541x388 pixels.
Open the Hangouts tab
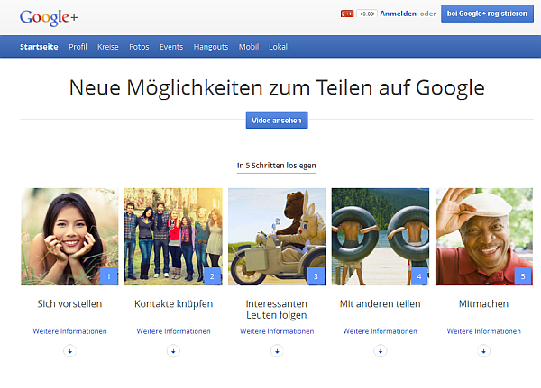tap(211, 47)
